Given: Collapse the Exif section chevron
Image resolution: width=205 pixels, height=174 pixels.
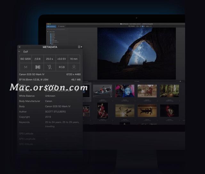Looking at the screenshot, I should click(19, 52).
